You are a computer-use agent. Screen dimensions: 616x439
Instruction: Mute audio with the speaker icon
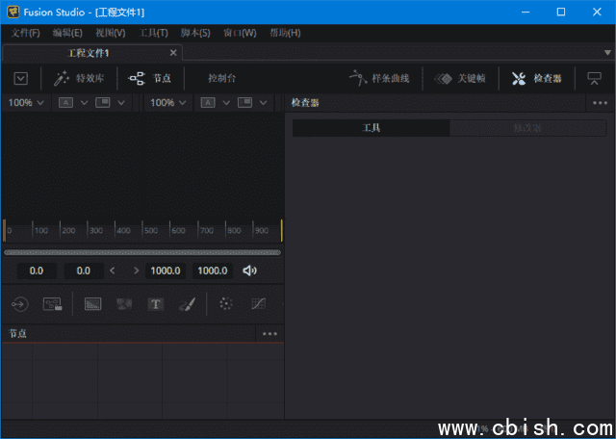[x=250, y=271]
